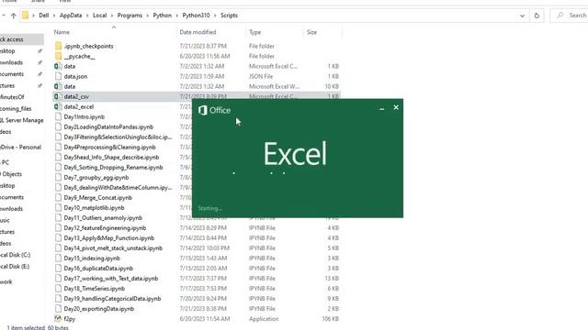The height and width of the screenshot is (330, 588).
Task: Click the data.json file icon
Action: click(58, 76)
